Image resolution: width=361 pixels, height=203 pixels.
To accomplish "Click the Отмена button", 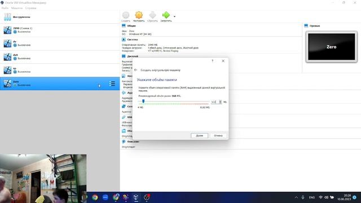I will 218,135.
